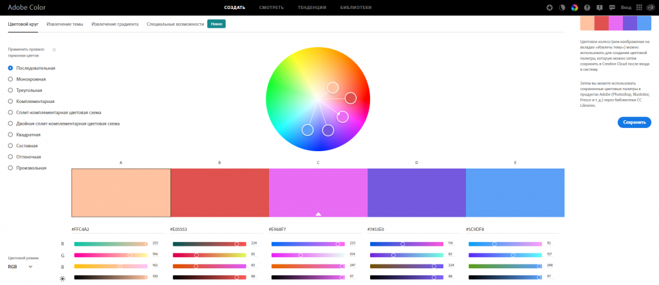
Task: Select the Монохромная harmony rule
Action: tap(27, 79)
